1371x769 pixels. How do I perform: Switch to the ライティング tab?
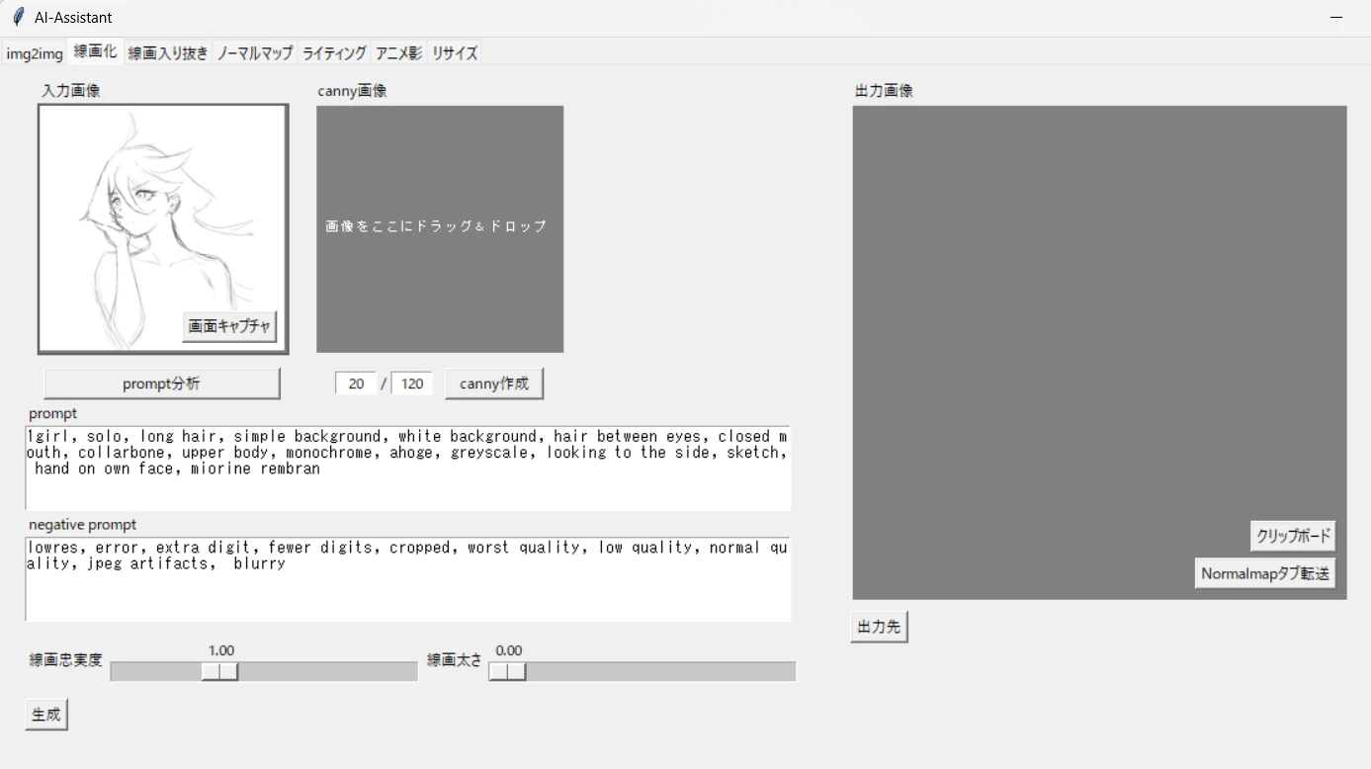[334, 53]
